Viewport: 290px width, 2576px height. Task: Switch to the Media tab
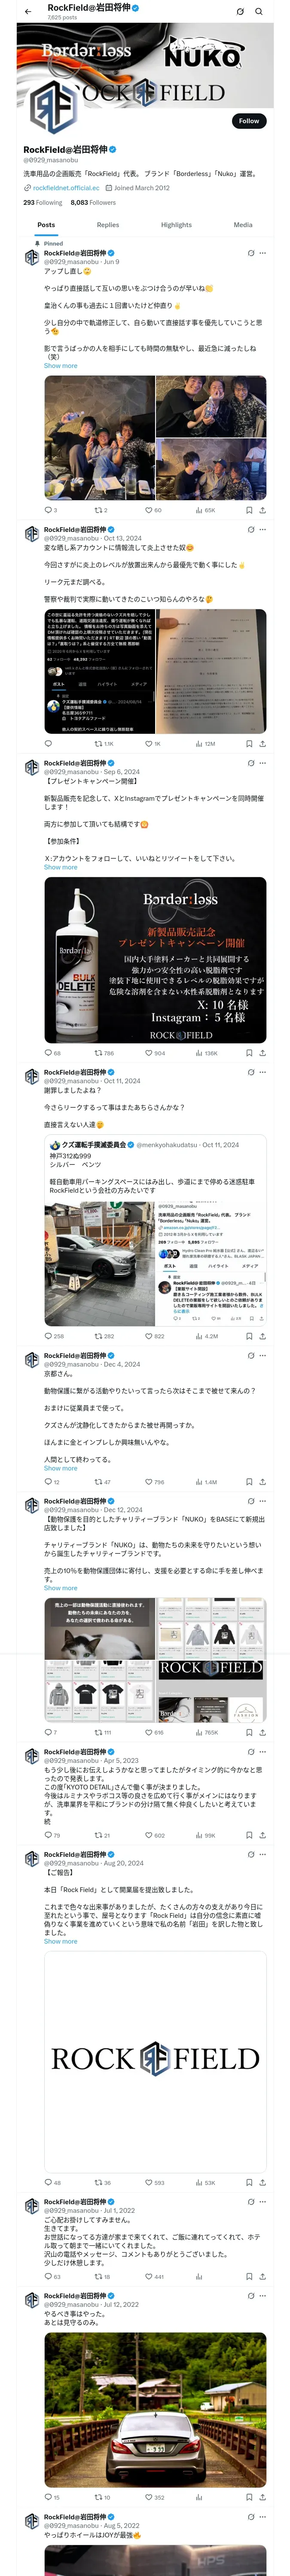coord(243,225)
